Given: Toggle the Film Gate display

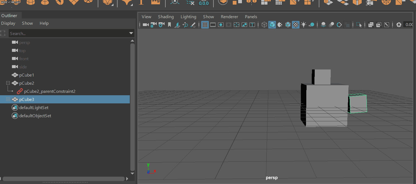Looking at the screenshot, I should click(x=213, y=25).
